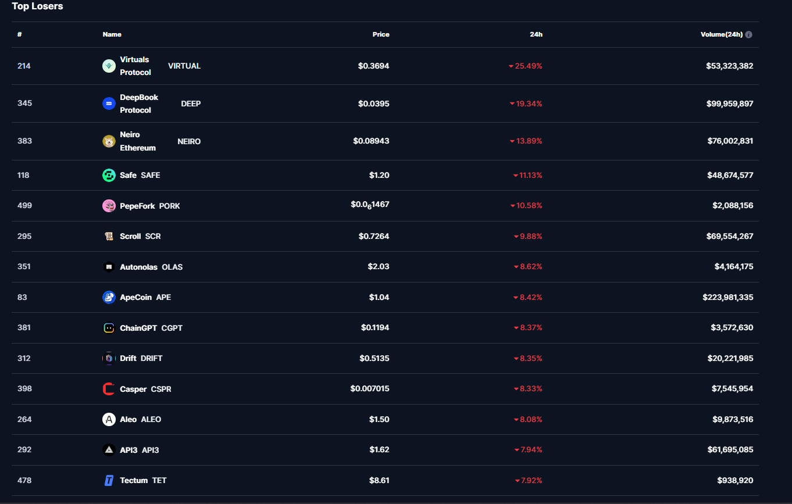
Task: Click the ChainGPT logo icon
Action: coord(109,328)
